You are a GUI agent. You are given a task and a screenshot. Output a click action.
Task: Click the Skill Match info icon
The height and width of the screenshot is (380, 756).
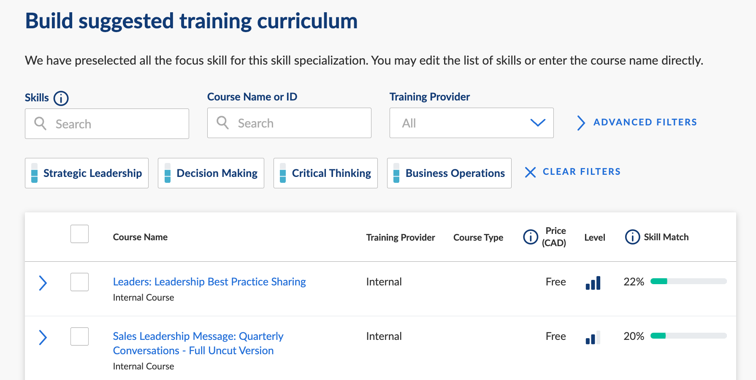[632, 237]
